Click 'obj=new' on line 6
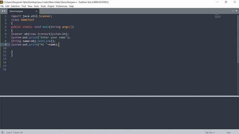This screenshot has height=134, width=239. click(30, 34)
